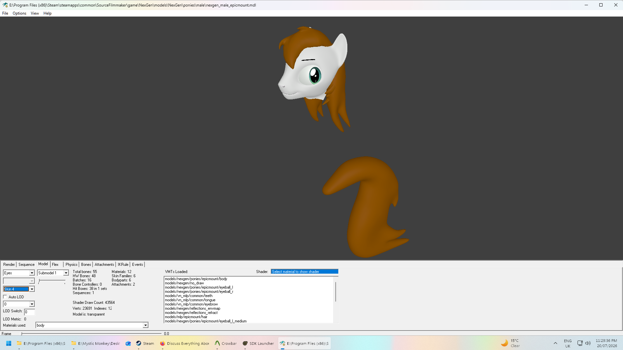
Task: Open the File menu
Action: [x=5, y=13]
